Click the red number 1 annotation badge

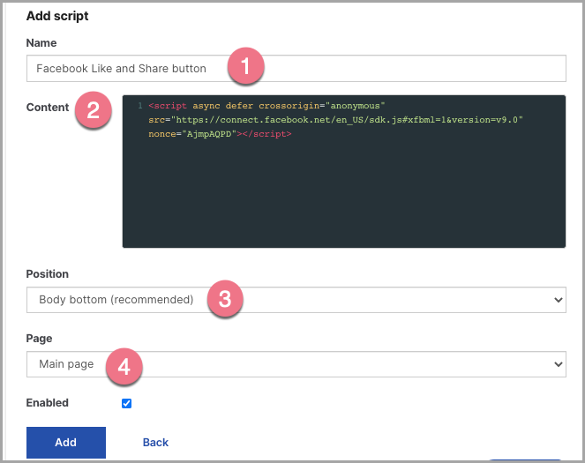point(245,66)
